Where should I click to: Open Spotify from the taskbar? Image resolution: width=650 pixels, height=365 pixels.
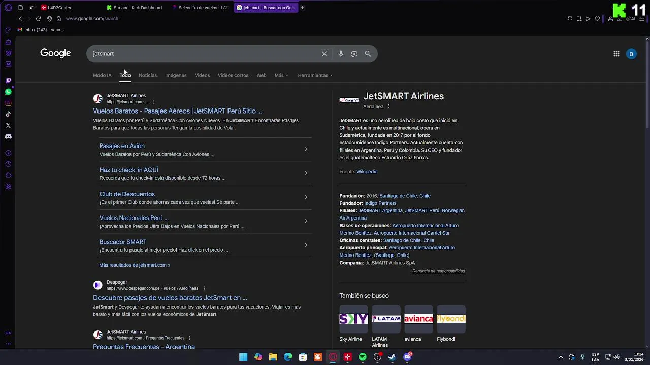tap(363, 357)
